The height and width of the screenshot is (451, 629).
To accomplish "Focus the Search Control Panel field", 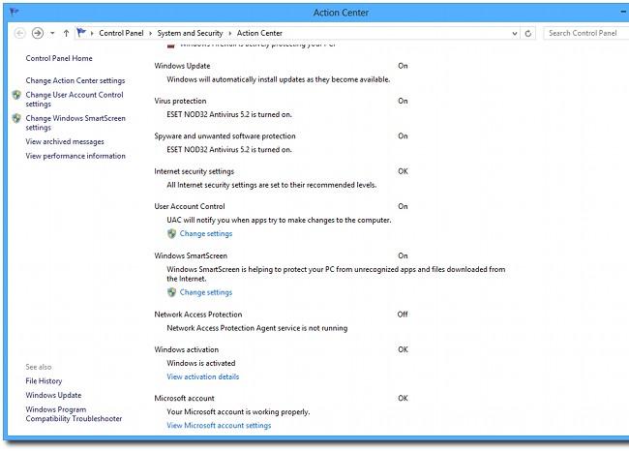I will [586, 33].
